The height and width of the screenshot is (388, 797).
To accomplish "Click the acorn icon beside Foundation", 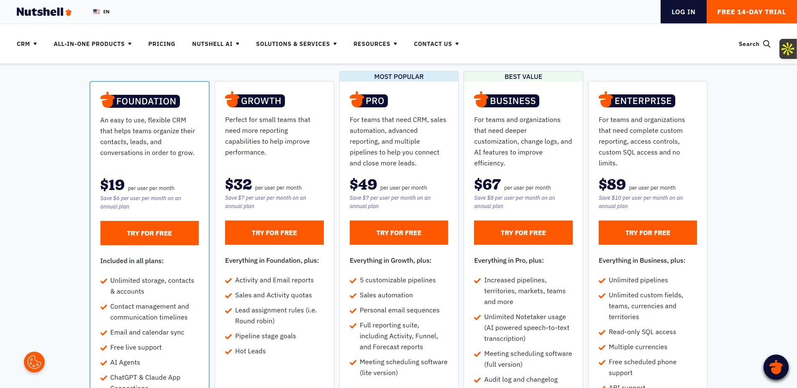I will [x=108, y=100].
